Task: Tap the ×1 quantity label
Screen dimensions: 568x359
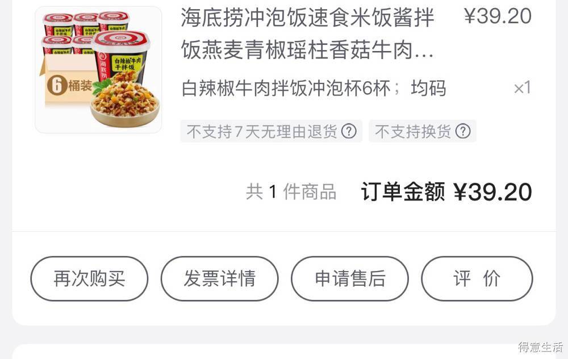Action: (523, 88)
